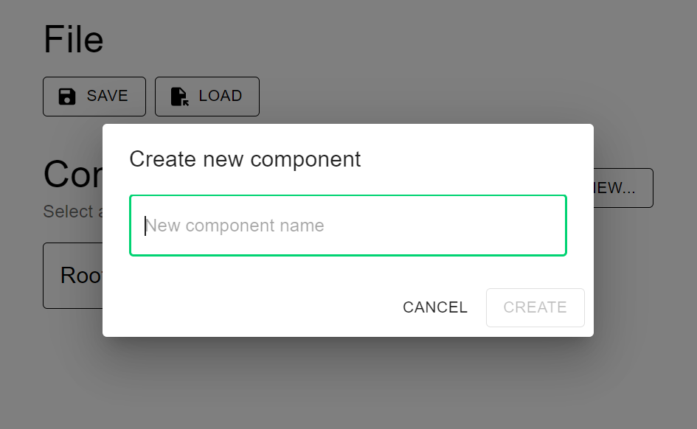Select the Root component card

click(74, 276)
